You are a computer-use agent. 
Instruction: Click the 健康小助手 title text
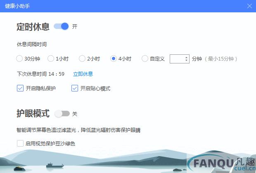(x=17, y=6)
